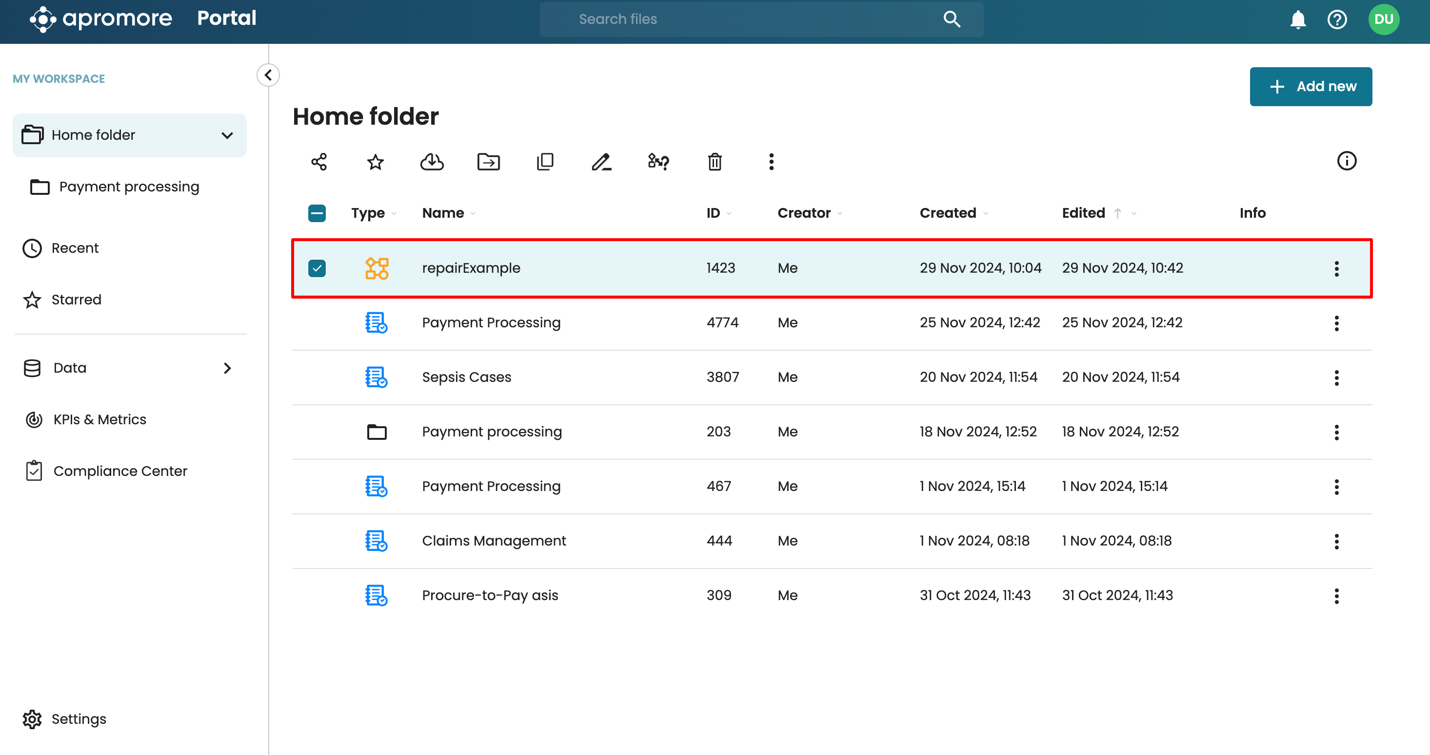Click the Rename pencil icon
The height and width of the screenshot is (755, 1430).
(x=601, y=162)
